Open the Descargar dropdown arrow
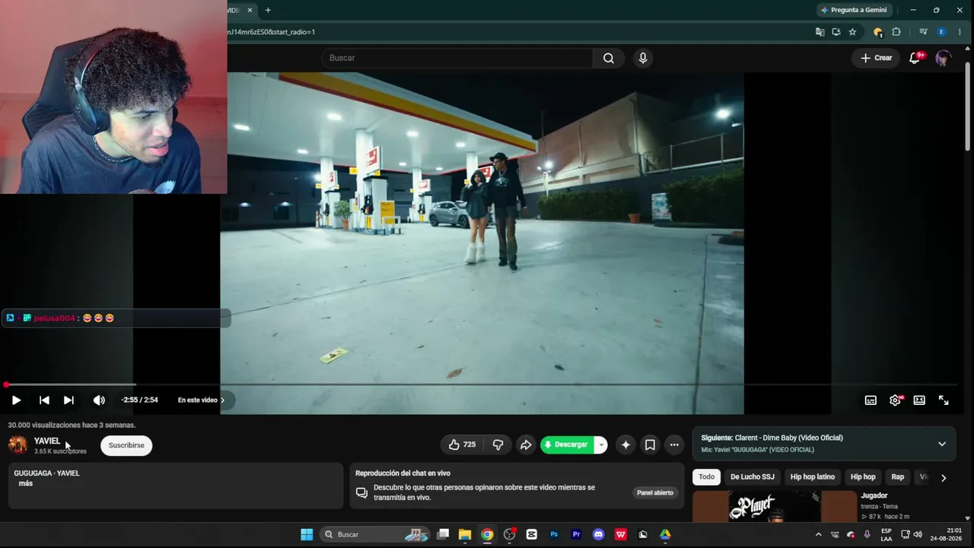This screenshot has width=974, height=548. tap(601, 444)
